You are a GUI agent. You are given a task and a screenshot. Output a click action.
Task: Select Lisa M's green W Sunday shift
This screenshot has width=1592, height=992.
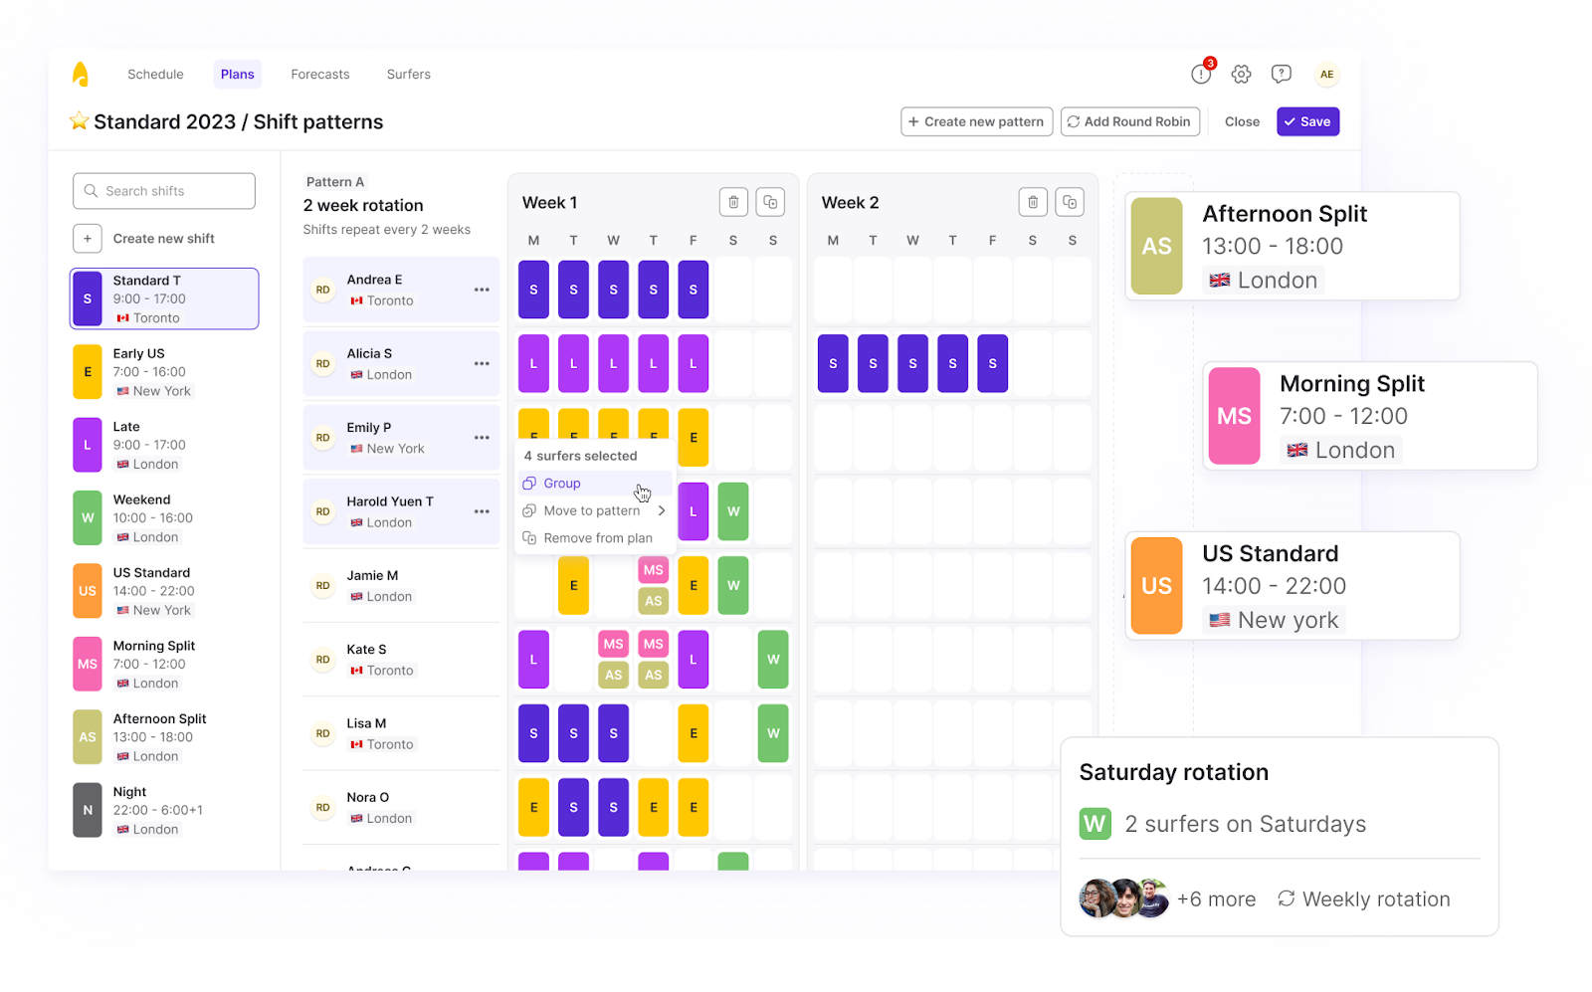[x=773, y=733]
